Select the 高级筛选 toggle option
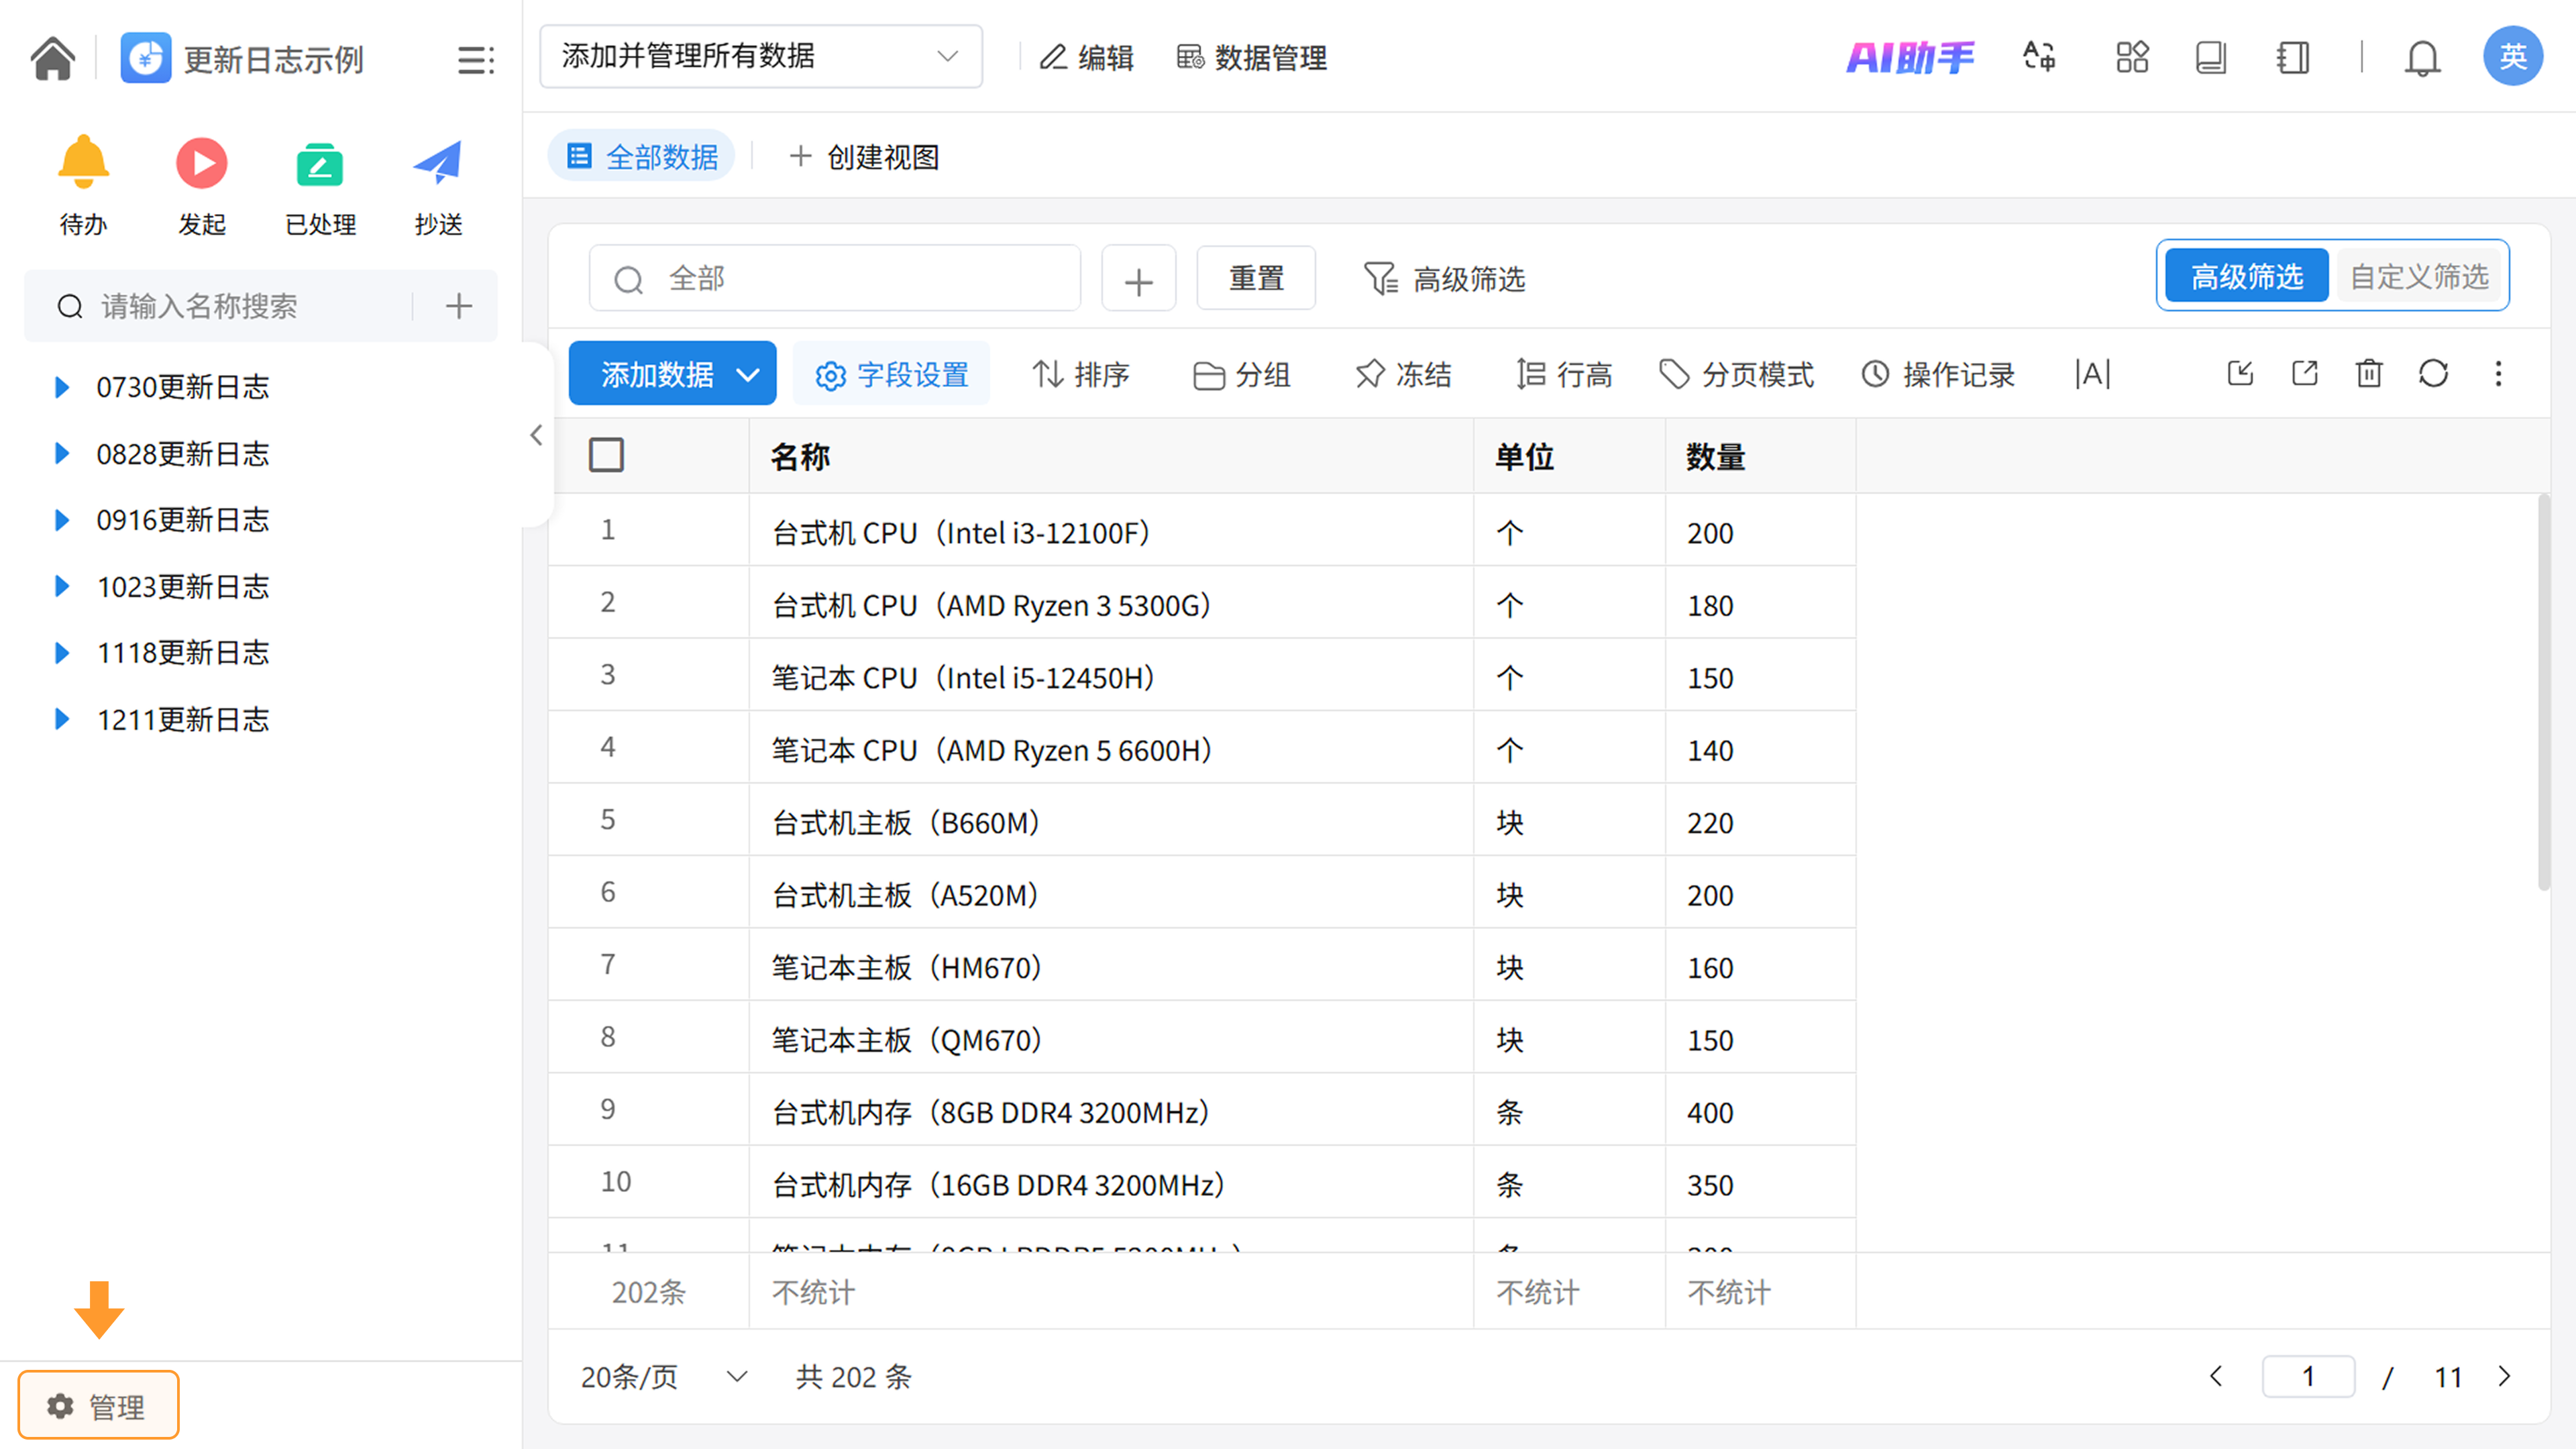The height and width of the screenshot is (1449, 2576). coord(2246,276)
